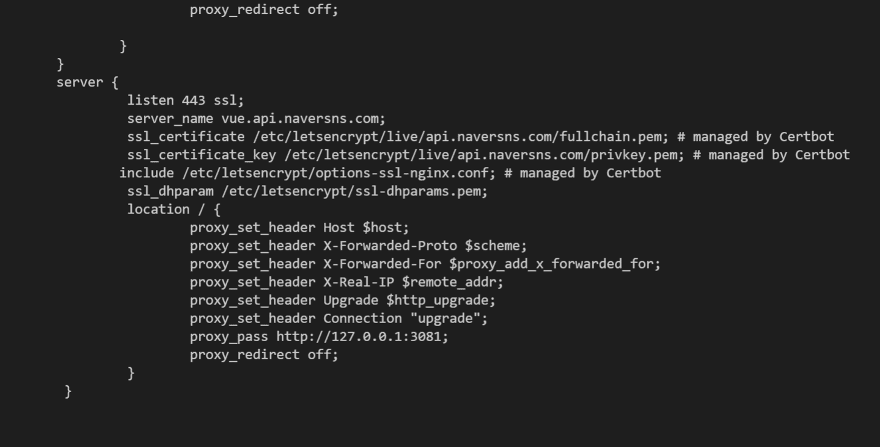Click the "server" block keyword
This screenshot has width=880, height=447.
pyautogui.click(x=80, y=82)
